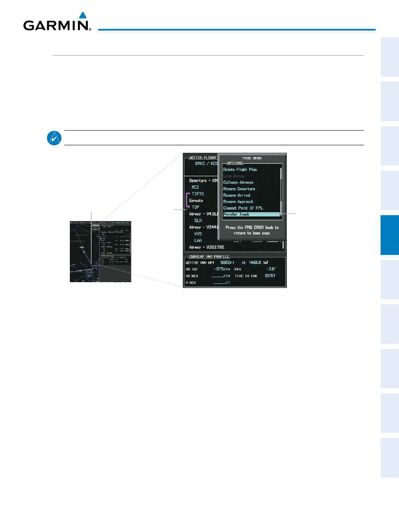The image size is (399, 517).
Task: Click the highlighted dark blue side tab
Action: (x=390, y=235)
